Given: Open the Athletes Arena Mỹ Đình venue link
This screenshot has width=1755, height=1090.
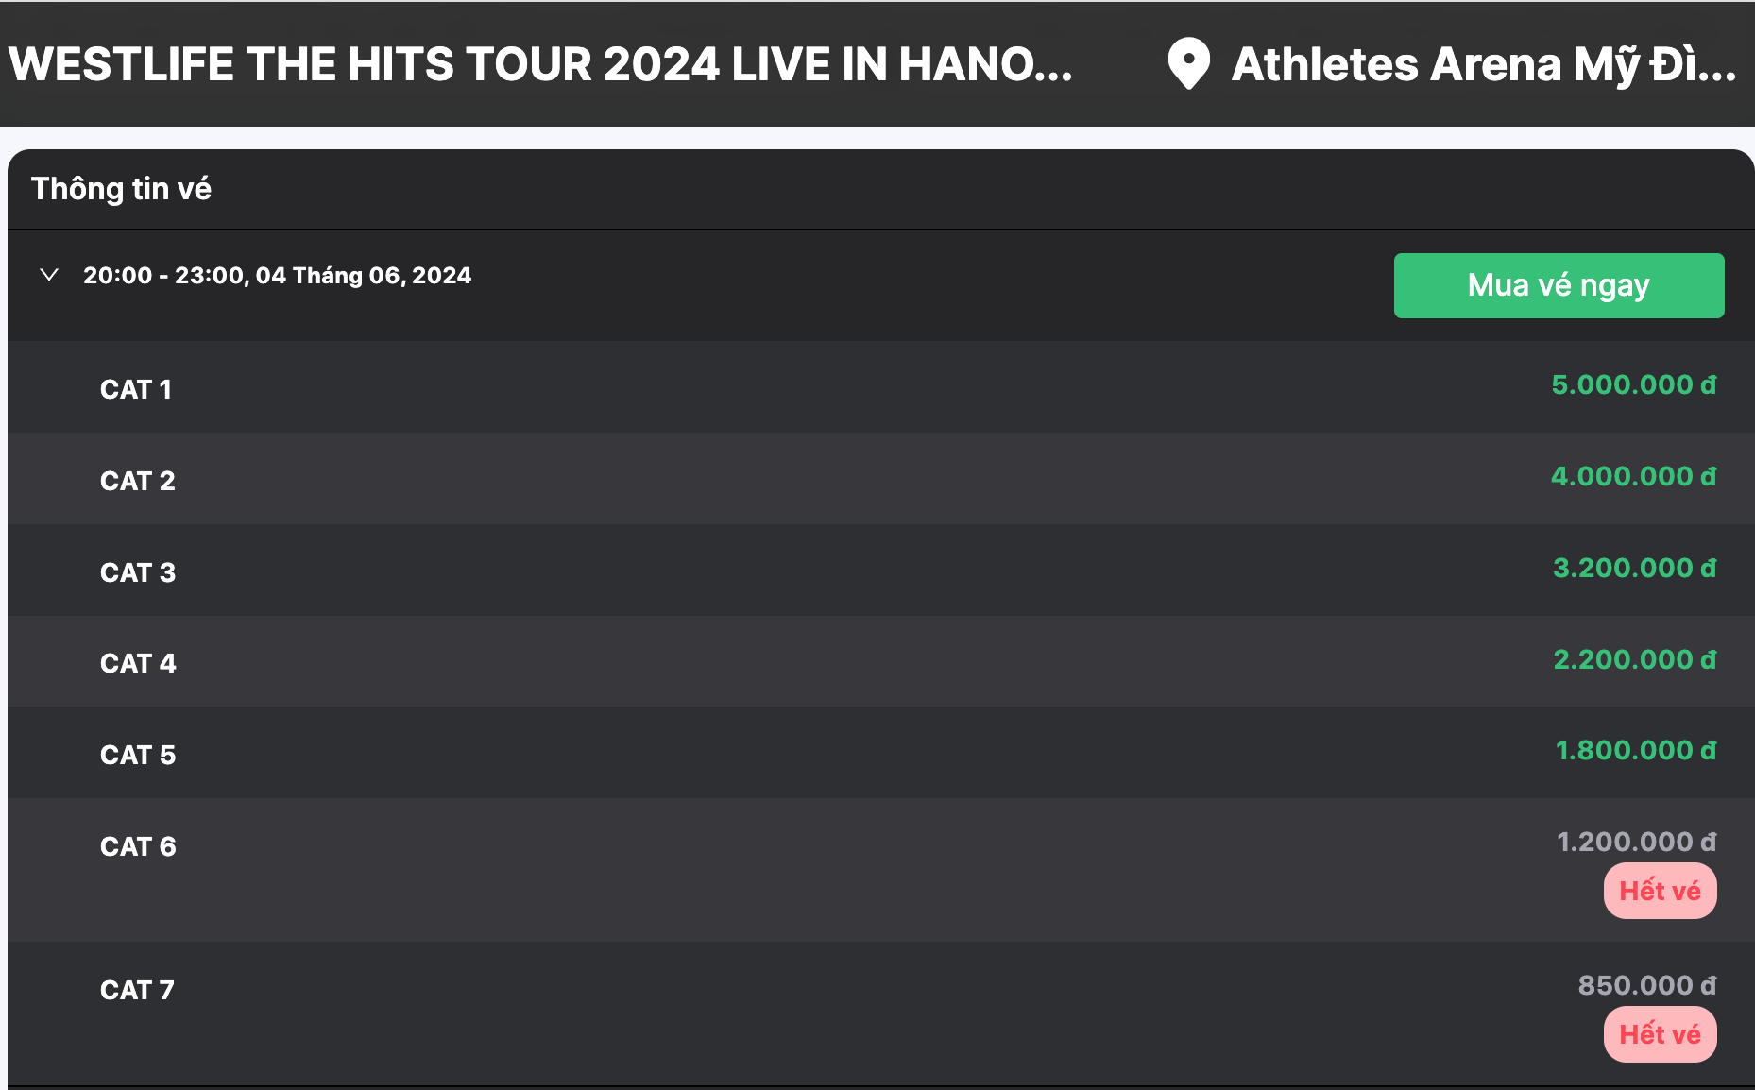Looking at the screenshot, I should [x=1484, y=64].
